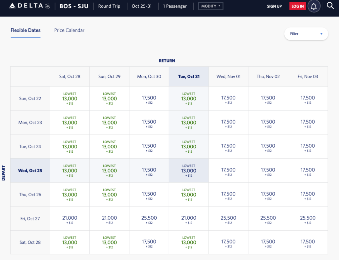Pick Tue Oct 24 depart, Thu Nov 02 return fare
Viewport: 339px width, 260px height.
pyautogui.click(x=268, y=147)
